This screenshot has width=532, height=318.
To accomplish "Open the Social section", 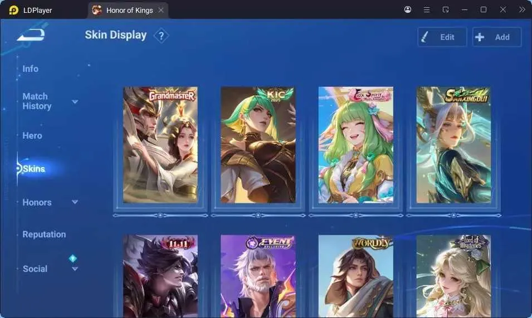I will [x=35, y=269].
